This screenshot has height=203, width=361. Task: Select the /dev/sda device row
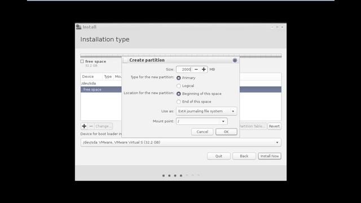tap(101, 83)
